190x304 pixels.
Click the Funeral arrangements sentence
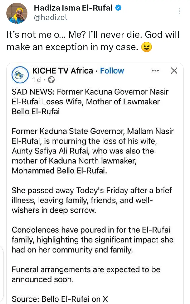tap(86, 274)
